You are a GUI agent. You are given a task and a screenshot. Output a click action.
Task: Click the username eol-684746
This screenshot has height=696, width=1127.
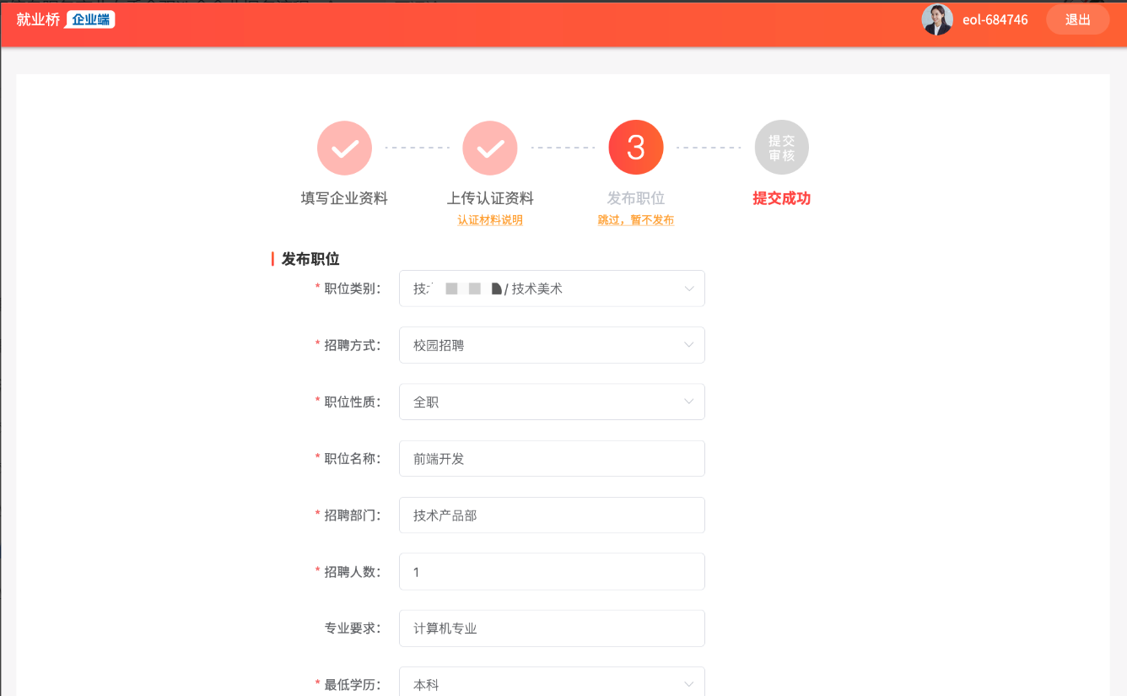(995, 19)
